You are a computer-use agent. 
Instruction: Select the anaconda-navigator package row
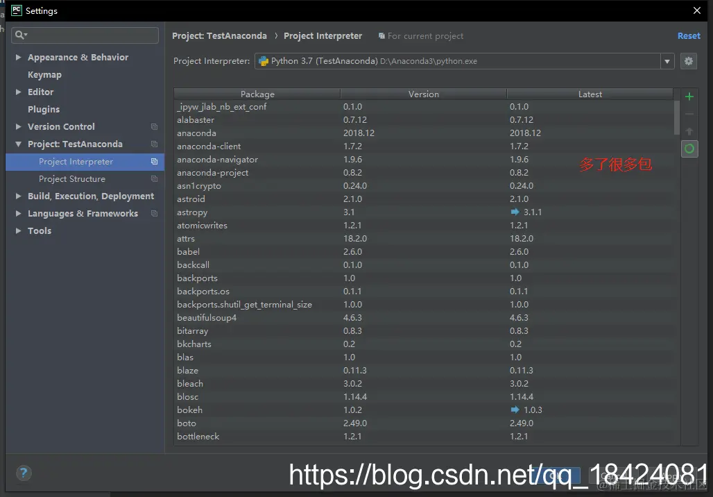click(x=424, y=159)
